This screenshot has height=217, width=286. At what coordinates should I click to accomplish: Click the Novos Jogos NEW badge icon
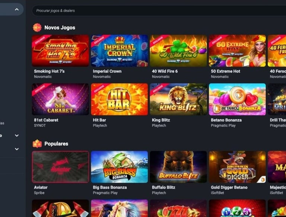37,27
